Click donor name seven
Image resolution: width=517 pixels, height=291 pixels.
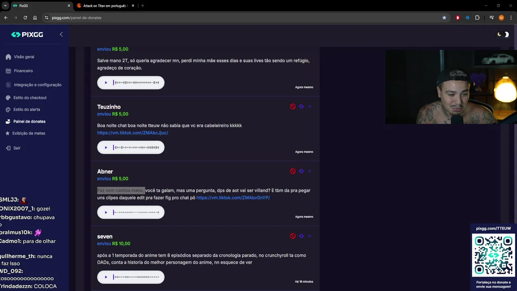[x=105, y=236]
